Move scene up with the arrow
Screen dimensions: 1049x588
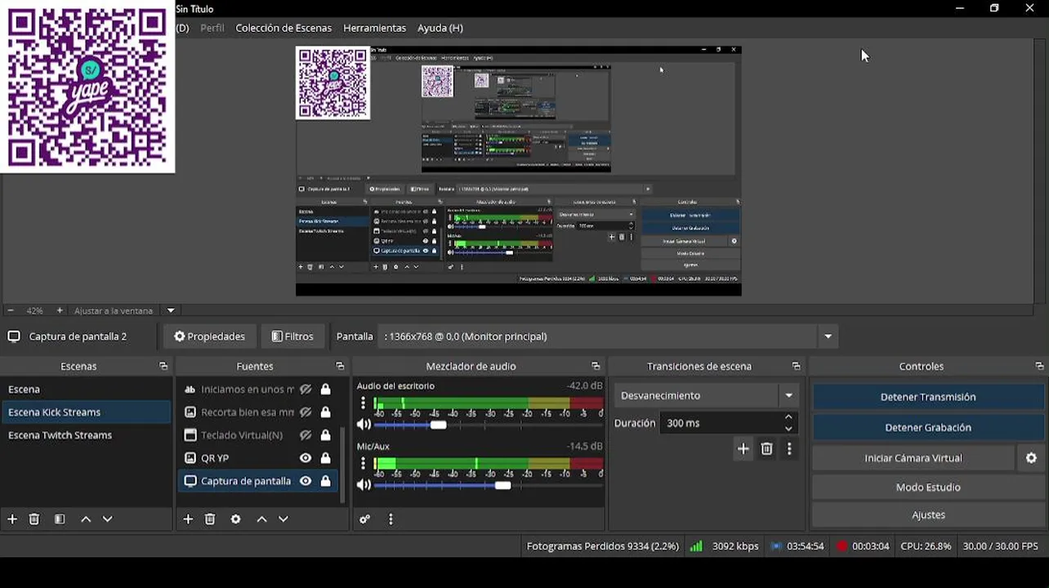pyautogui.click(x=86, y=519)
